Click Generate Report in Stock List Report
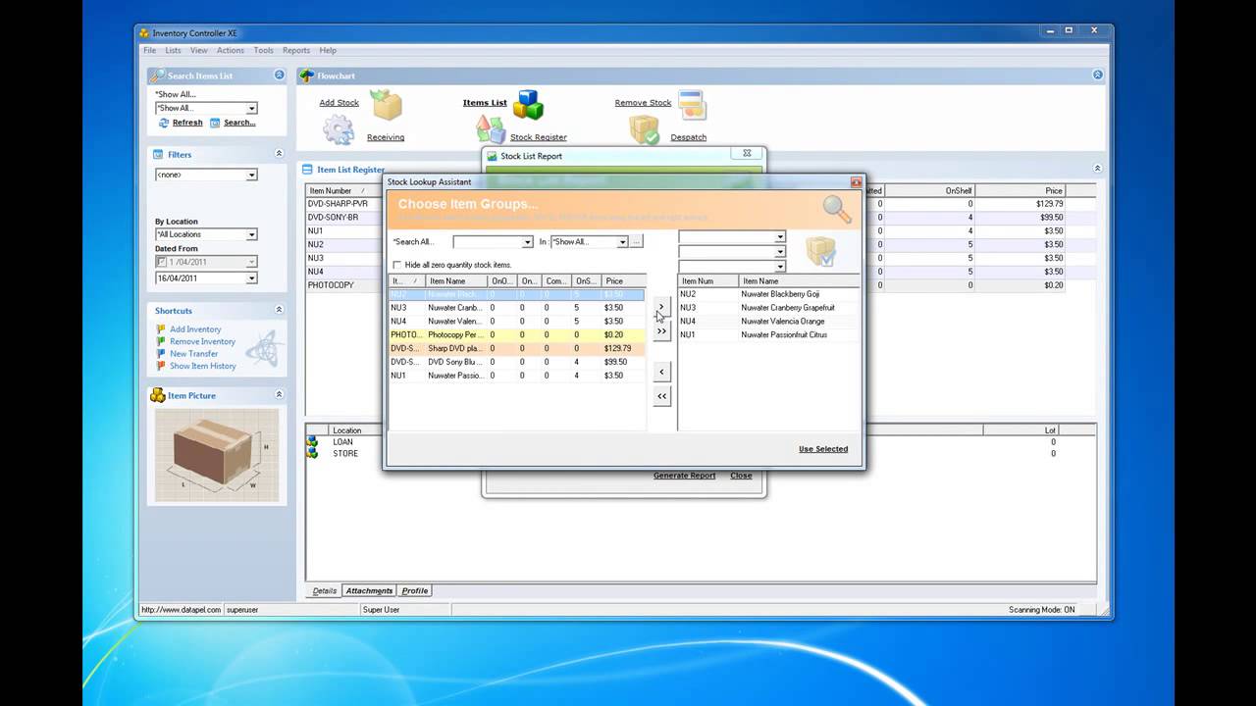Screen dimensions: 1256x706 [684, 476]
